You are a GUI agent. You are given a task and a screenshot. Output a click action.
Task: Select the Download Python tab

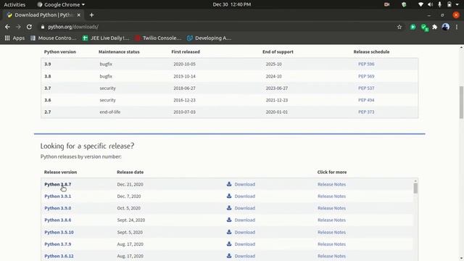click(43, 14)
